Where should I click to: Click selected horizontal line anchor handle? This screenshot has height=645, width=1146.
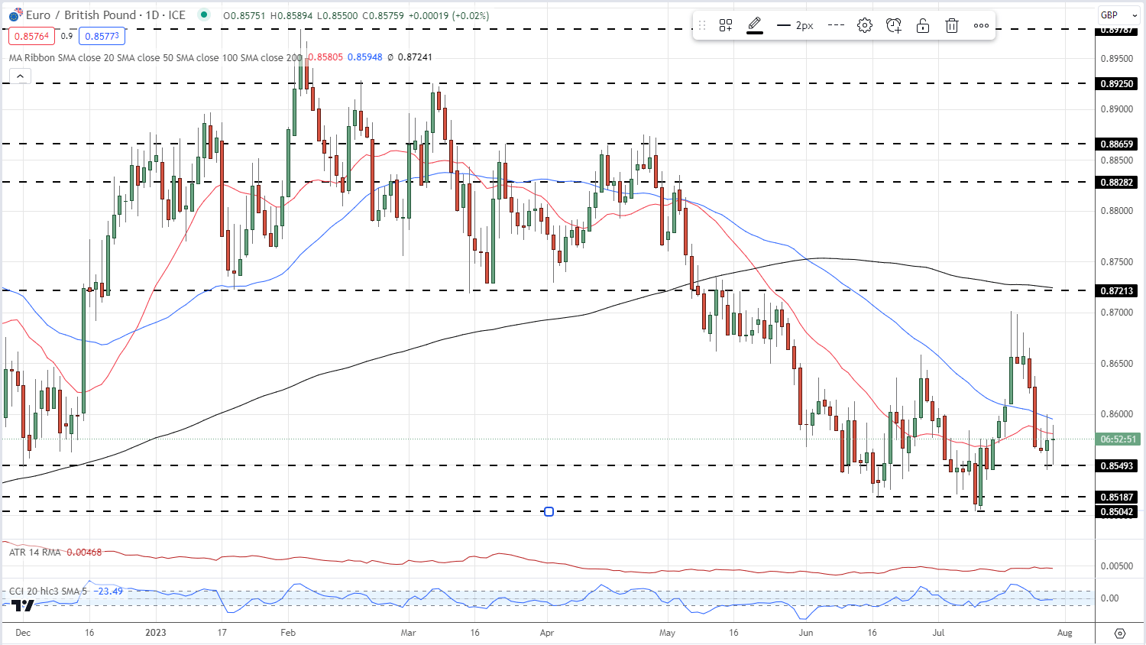pos(549,511)
